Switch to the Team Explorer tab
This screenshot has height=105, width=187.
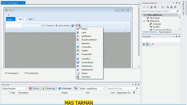[165, 32]
